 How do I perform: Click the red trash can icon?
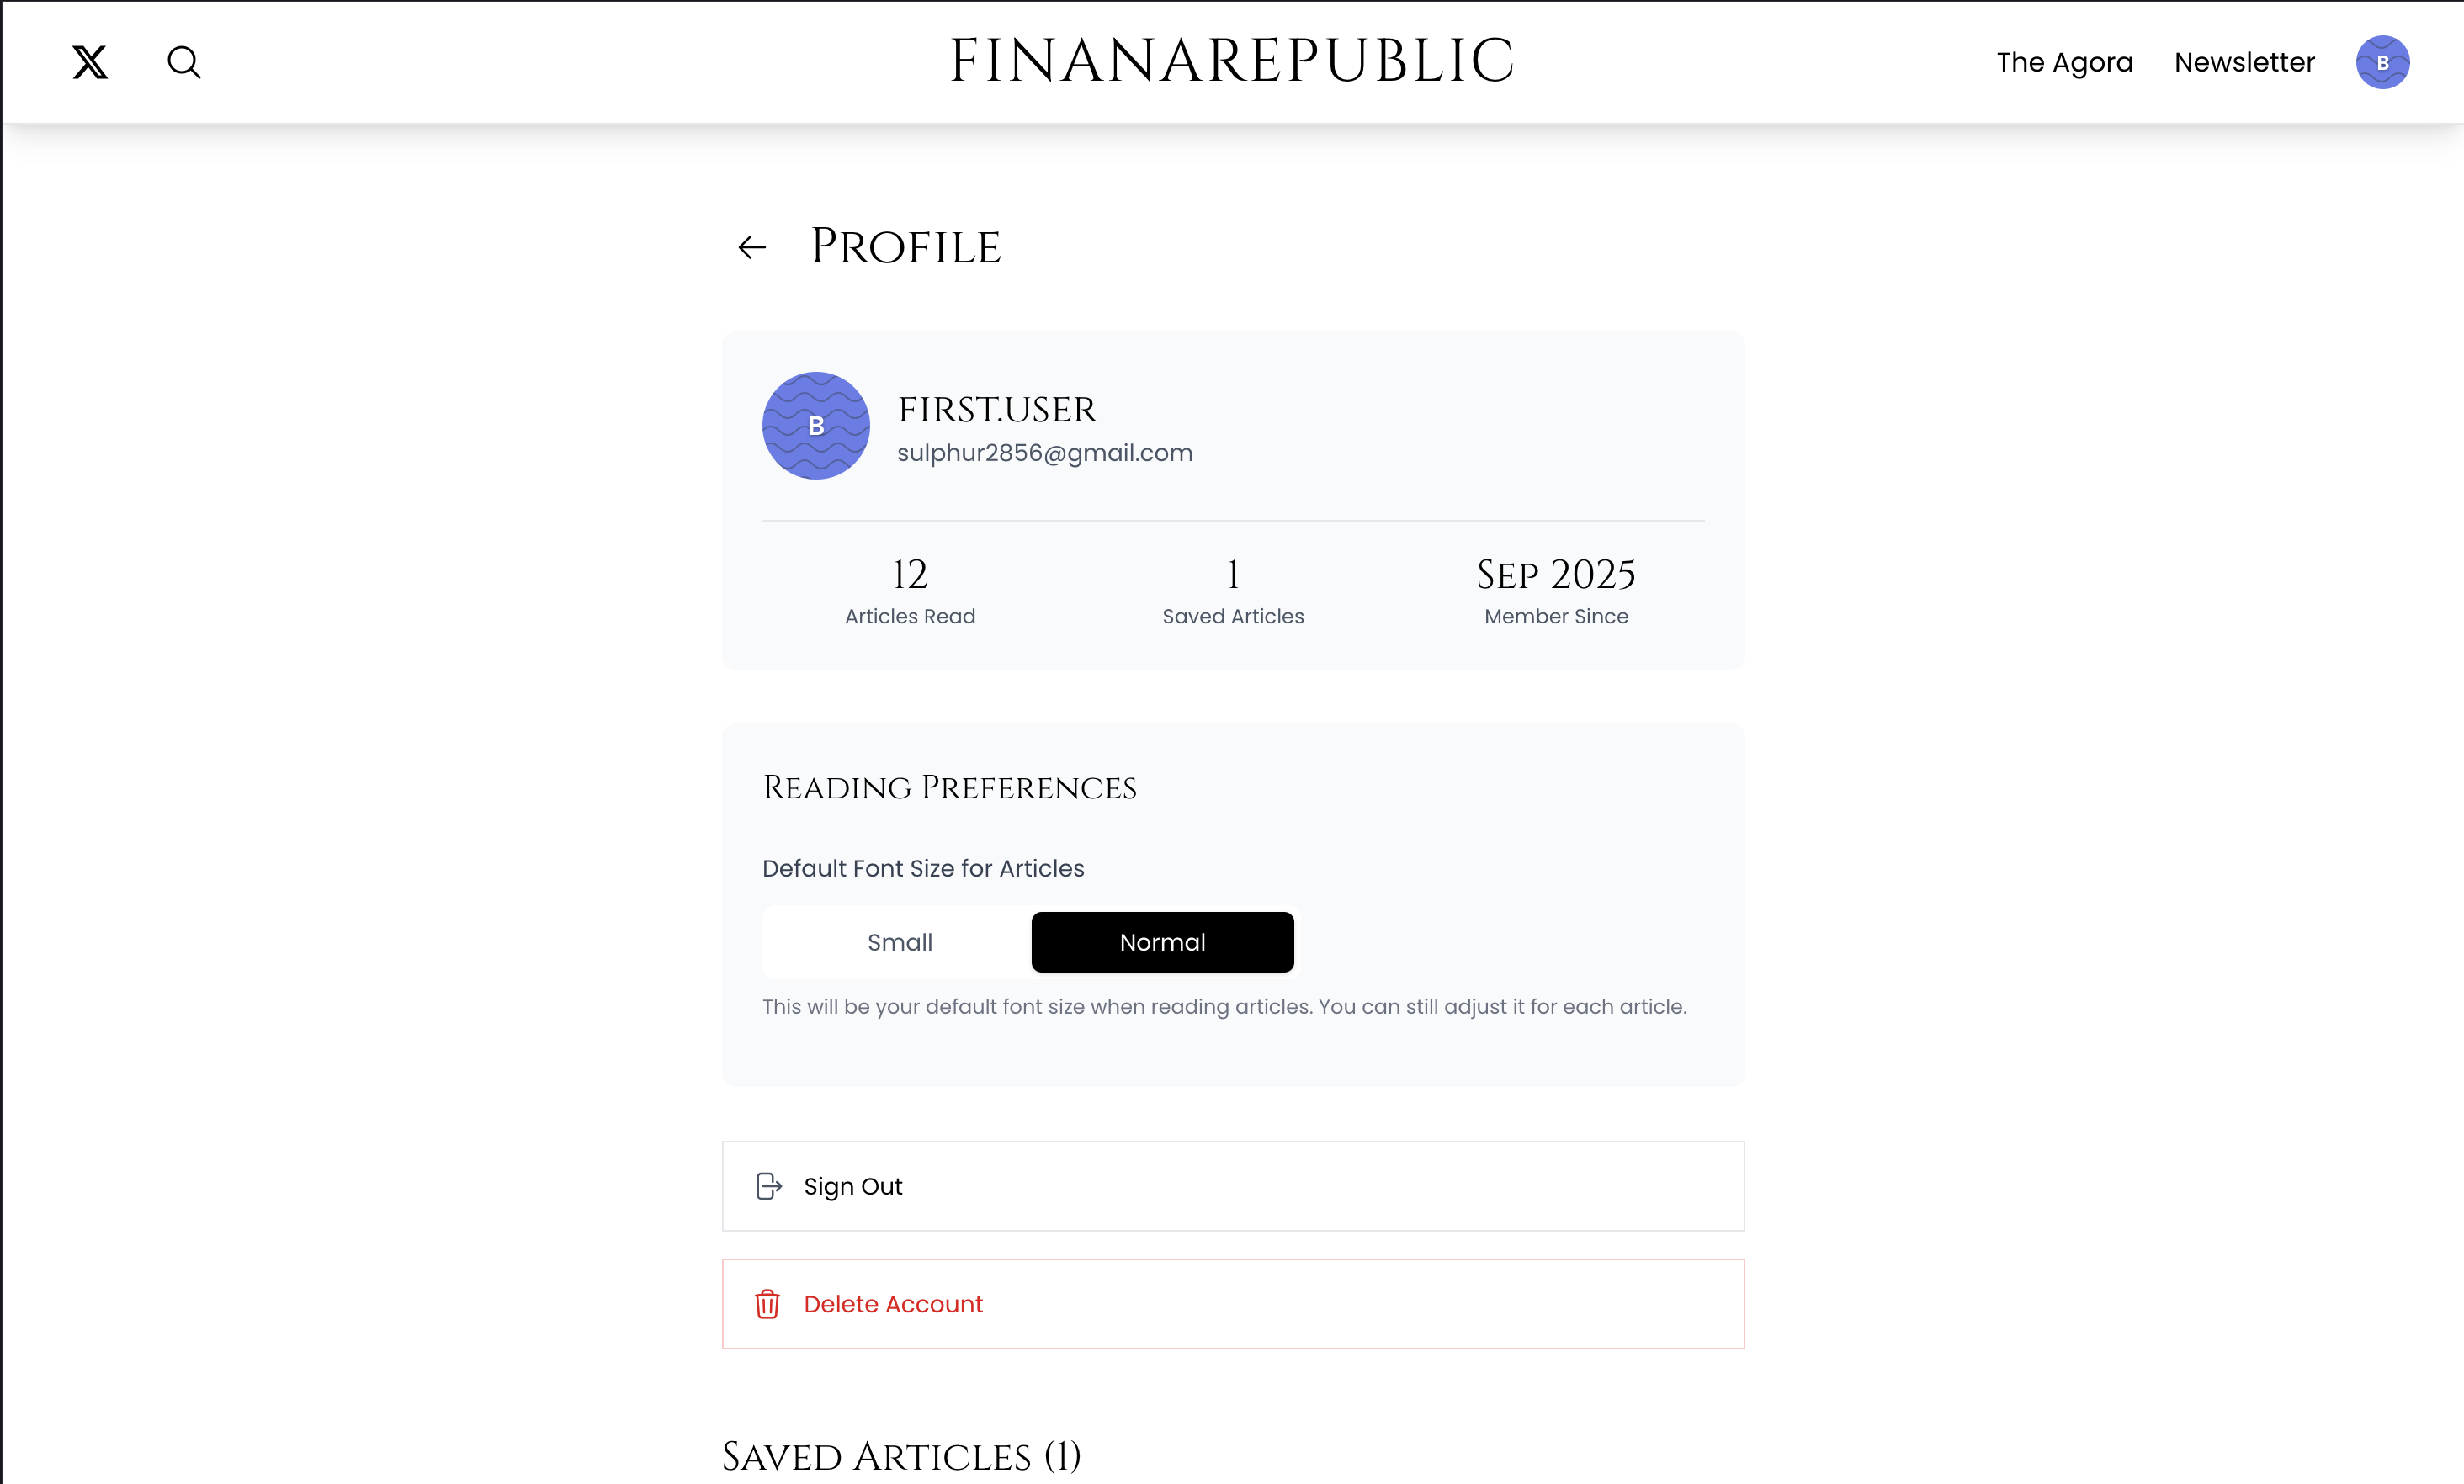767,1304
